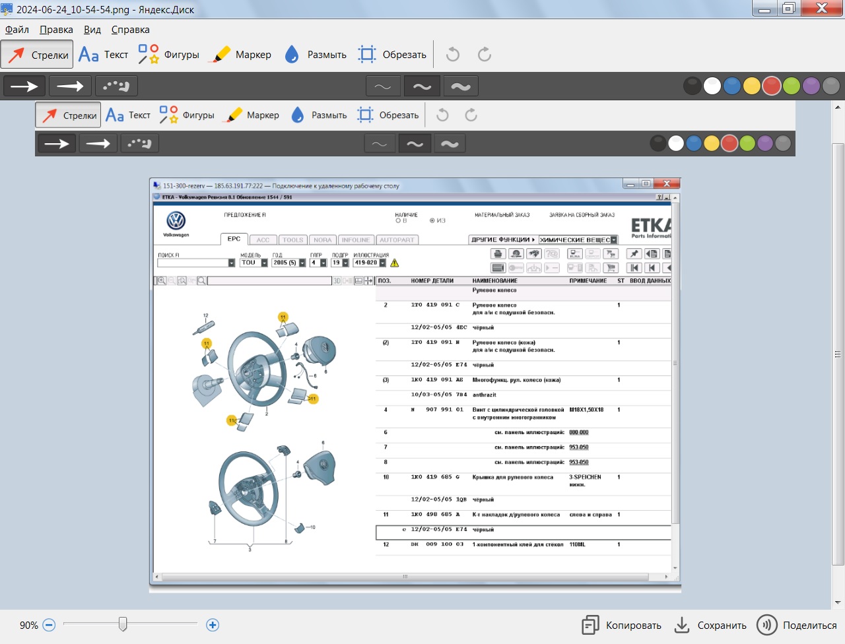Click the printer icon in the ETKA image

point(498,253)
